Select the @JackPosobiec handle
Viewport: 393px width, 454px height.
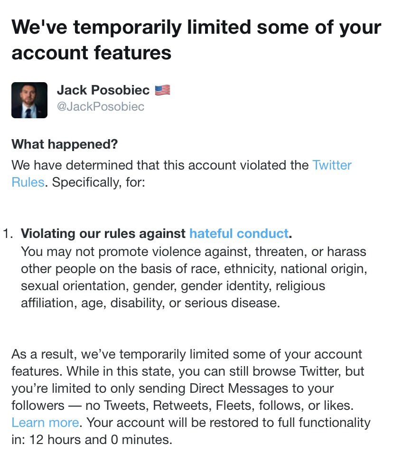click(x=101, y=106)
